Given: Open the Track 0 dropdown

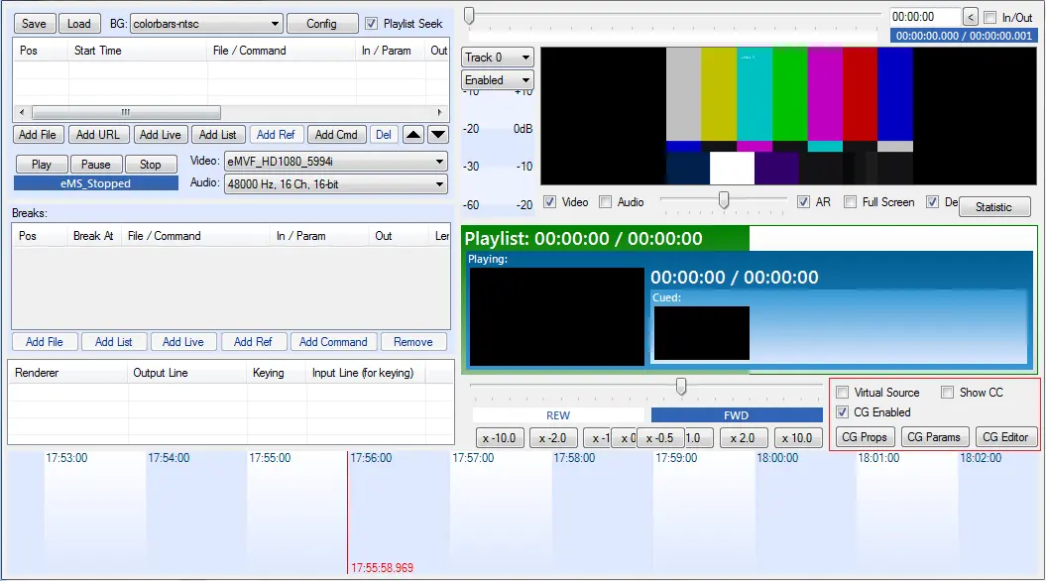Looking at the screenshot, I should pyautogui.click(x=498, y=58).
